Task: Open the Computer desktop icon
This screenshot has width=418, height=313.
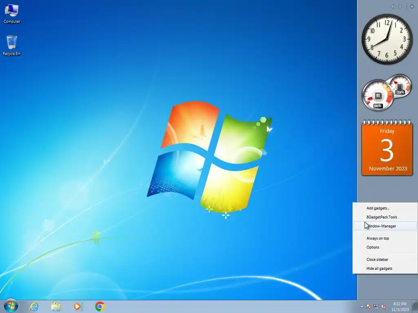Action: tap(12, 13)
